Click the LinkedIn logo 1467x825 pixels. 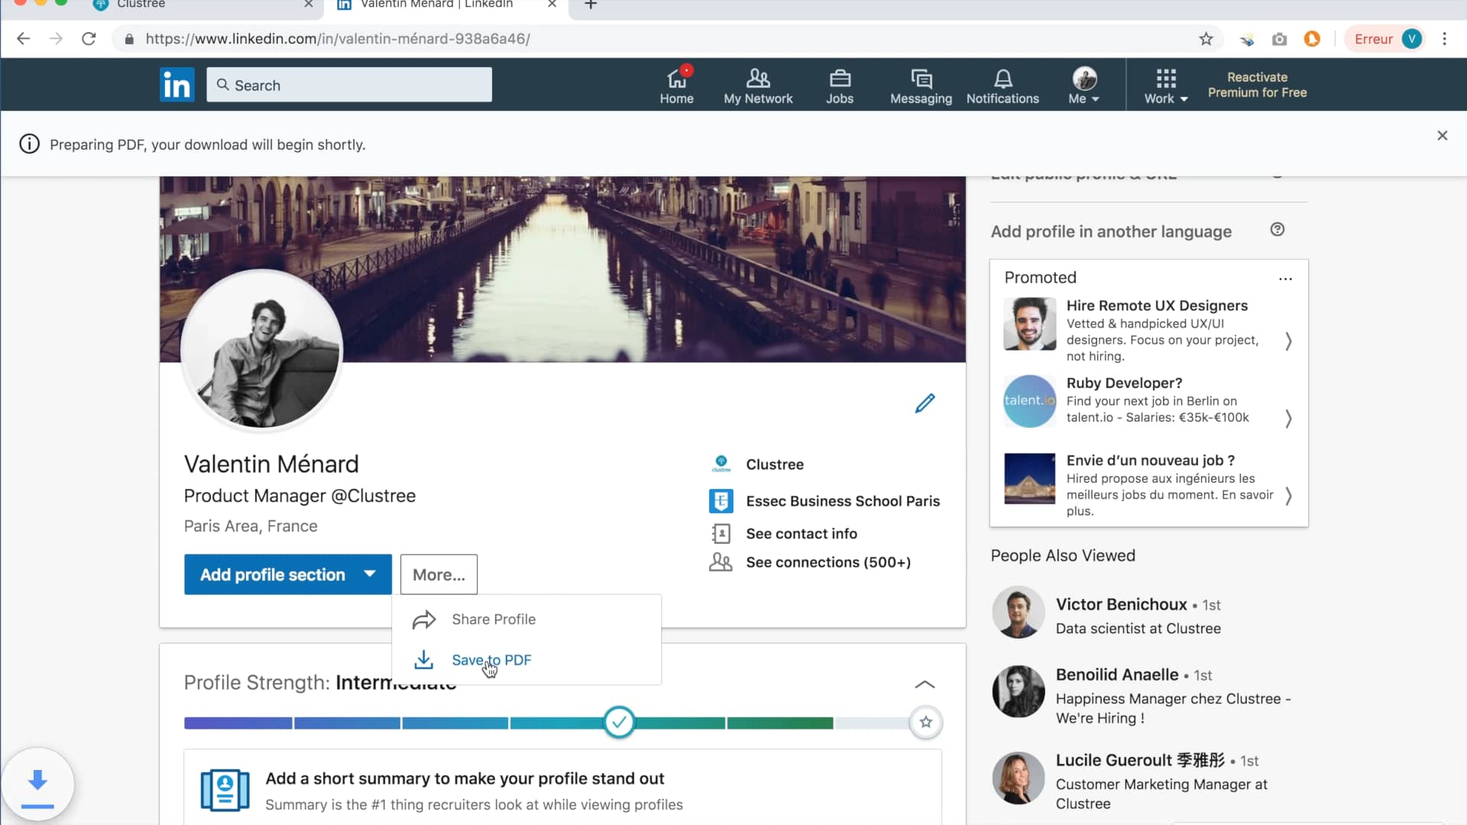click(176, 84)
